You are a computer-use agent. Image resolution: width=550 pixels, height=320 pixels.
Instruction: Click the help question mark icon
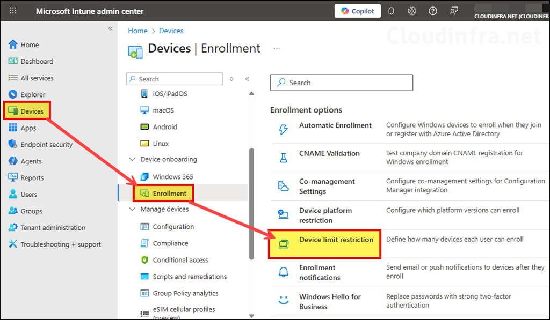432,11
